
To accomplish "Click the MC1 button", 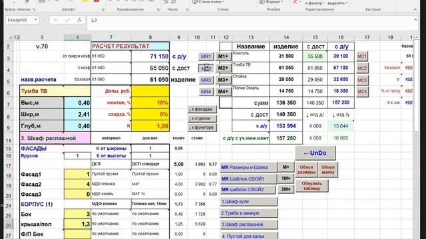I will (362, 56).
